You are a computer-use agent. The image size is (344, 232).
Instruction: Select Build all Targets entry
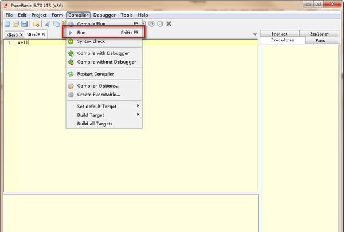(104, 124)
